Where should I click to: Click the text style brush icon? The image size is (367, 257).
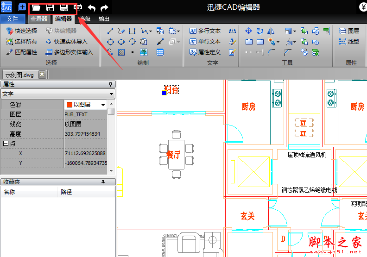coord(232,42)
